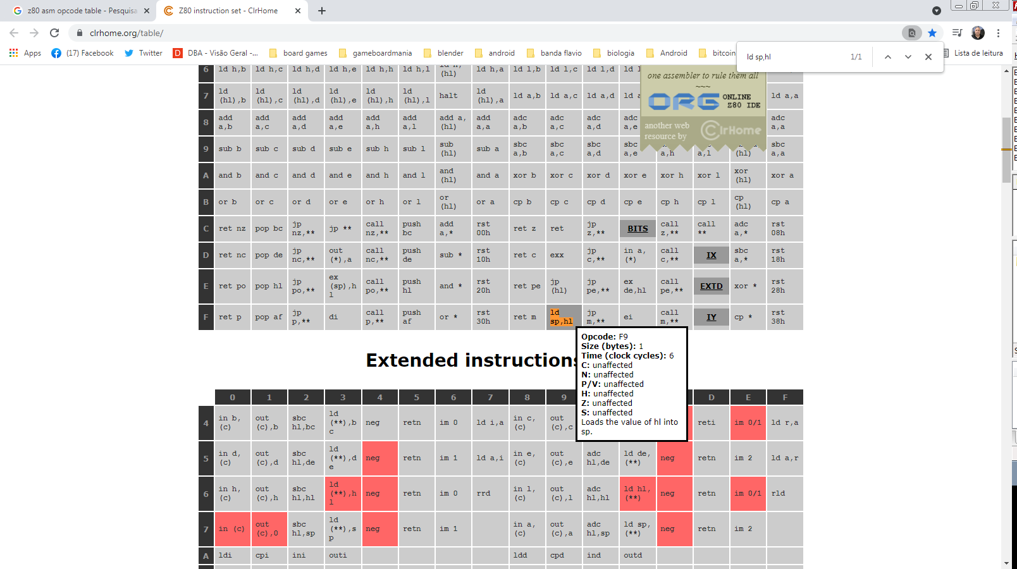Open the reading list media icon beside avatar
This screenshot has width=1017, height=569.
pos(958,33)
